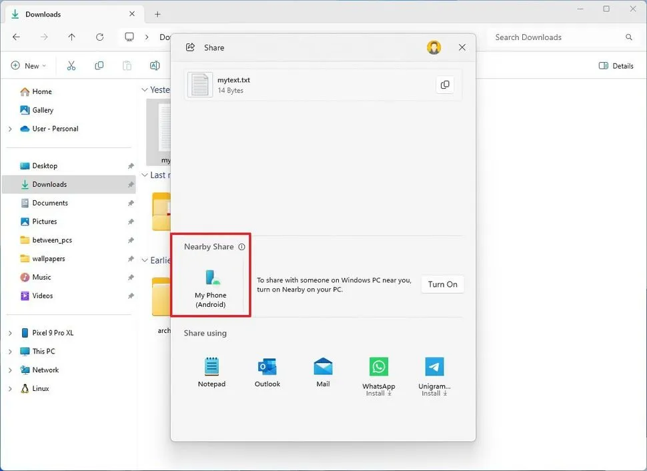The image size is (647, 471).
Task: Open the Documents folder in sidebar
Action: pyautogui.click(x=50, y=203)
